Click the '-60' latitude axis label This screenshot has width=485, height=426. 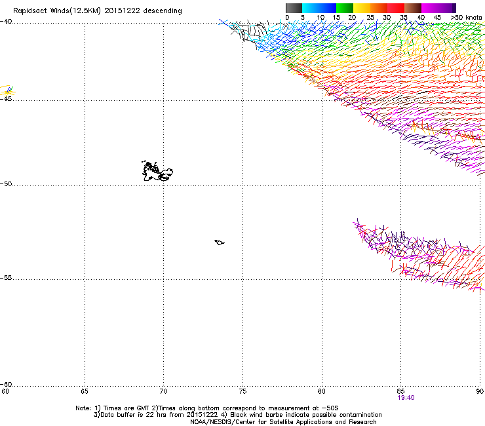tap(6, 385)
